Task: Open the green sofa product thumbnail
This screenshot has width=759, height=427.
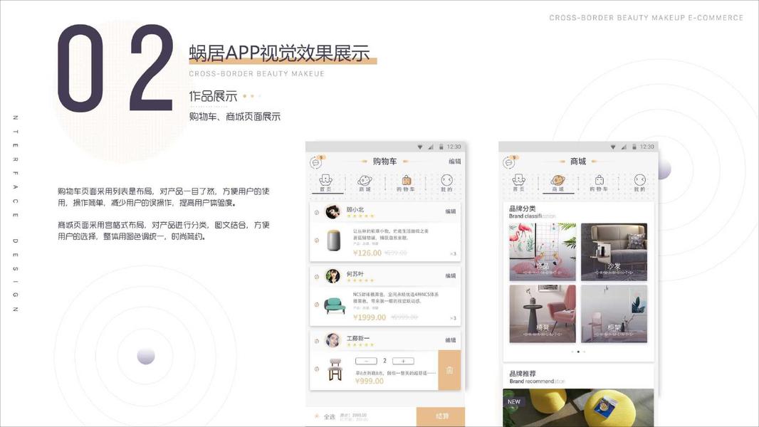Action: [335, 305]
